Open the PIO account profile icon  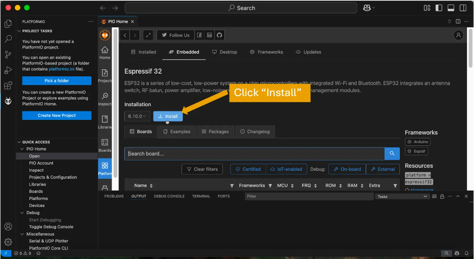(458, 35)
